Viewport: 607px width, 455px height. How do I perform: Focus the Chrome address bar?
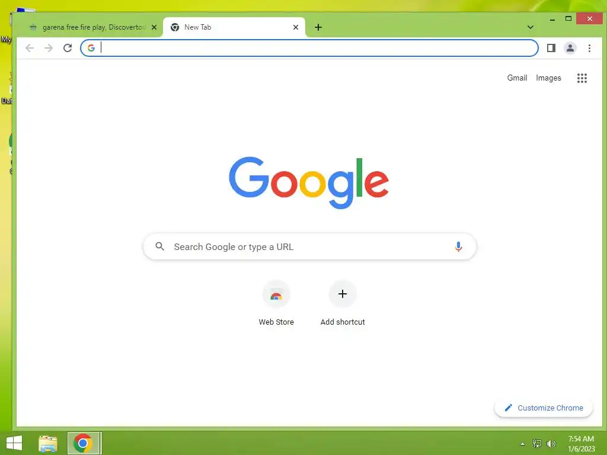pyautogui.click(x=309, y=48)
